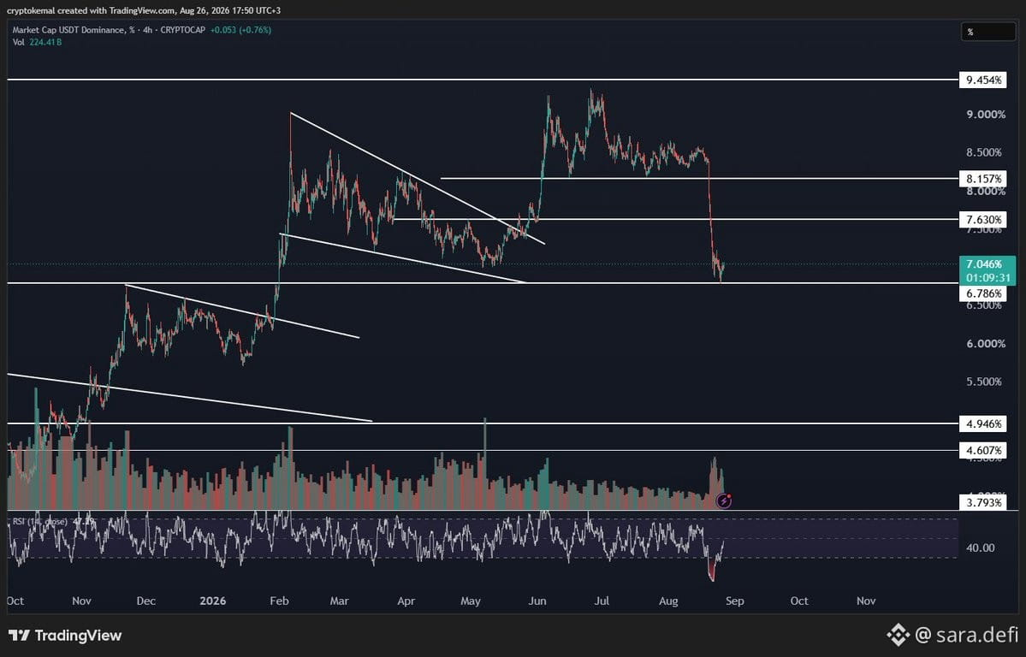
Task: Select the 4.946% price level label
Action: [x=983, y=424]
